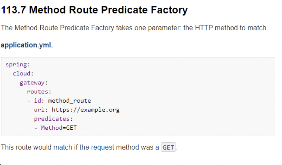Select the "GET" value after Method=
The width and height of the screenshot is (282, 165).
point(71,128)
